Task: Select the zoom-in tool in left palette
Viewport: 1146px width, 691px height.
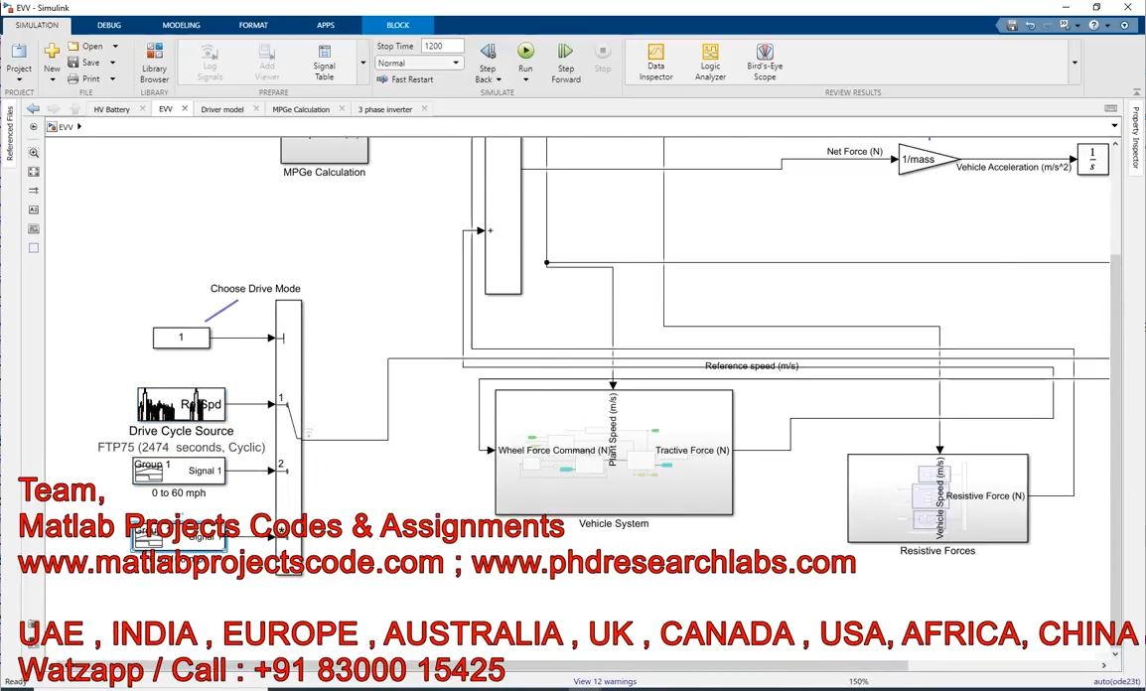Action: [x=34, y=153]
